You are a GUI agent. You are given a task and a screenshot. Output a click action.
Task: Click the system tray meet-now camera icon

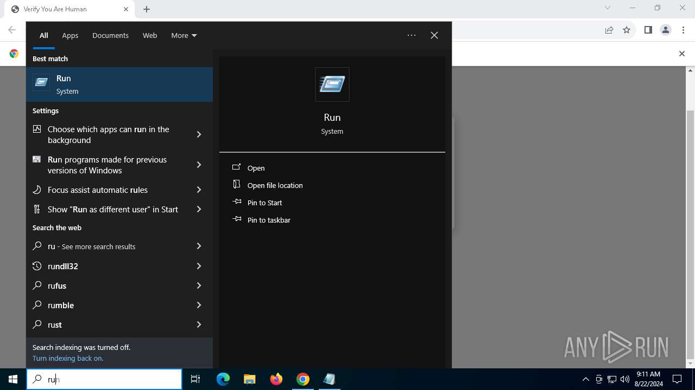(x=599, y=379)
